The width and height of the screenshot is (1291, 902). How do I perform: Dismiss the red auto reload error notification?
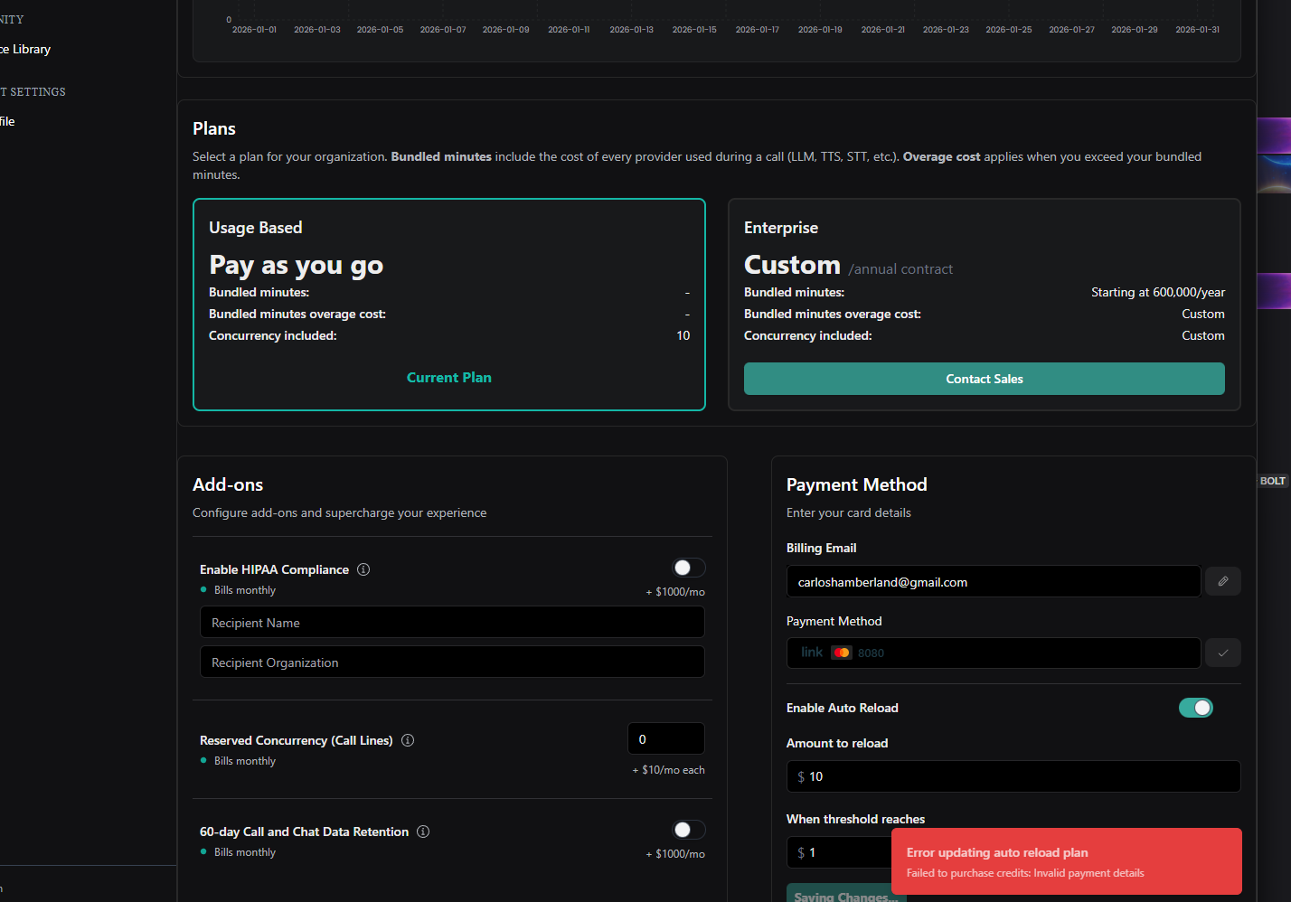[1066, 861]
